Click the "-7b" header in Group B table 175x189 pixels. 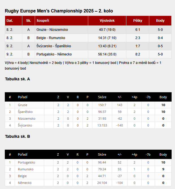(x=148, y=154)
